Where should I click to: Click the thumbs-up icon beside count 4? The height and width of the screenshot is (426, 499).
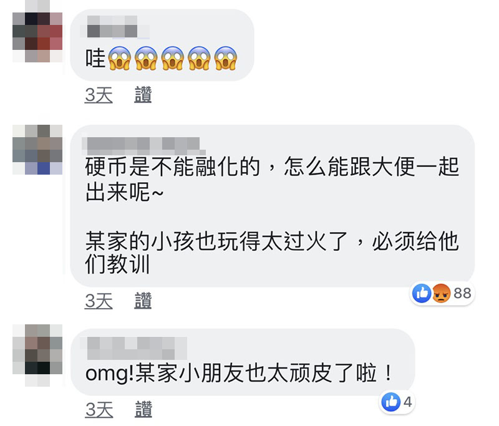pos(391,402)
